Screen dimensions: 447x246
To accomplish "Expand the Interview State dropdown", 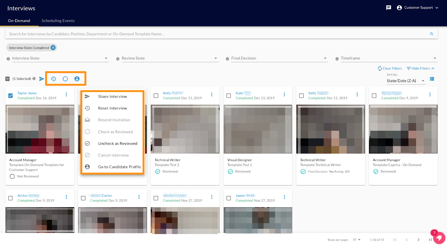I will (x=60, y=58).
